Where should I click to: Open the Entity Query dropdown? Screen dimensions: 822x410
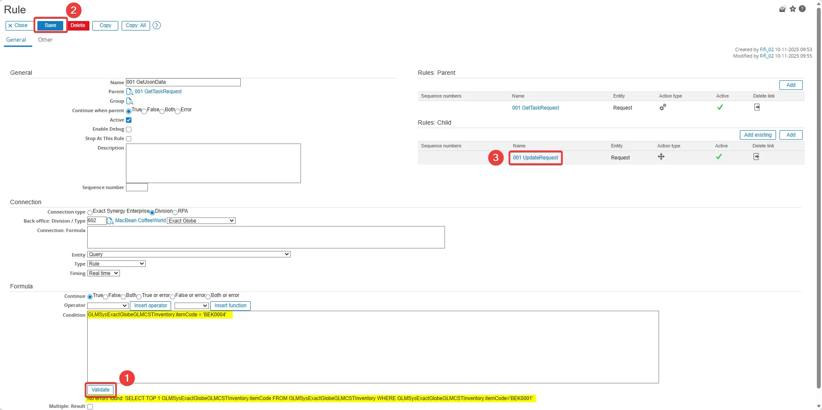pos(189,254)
